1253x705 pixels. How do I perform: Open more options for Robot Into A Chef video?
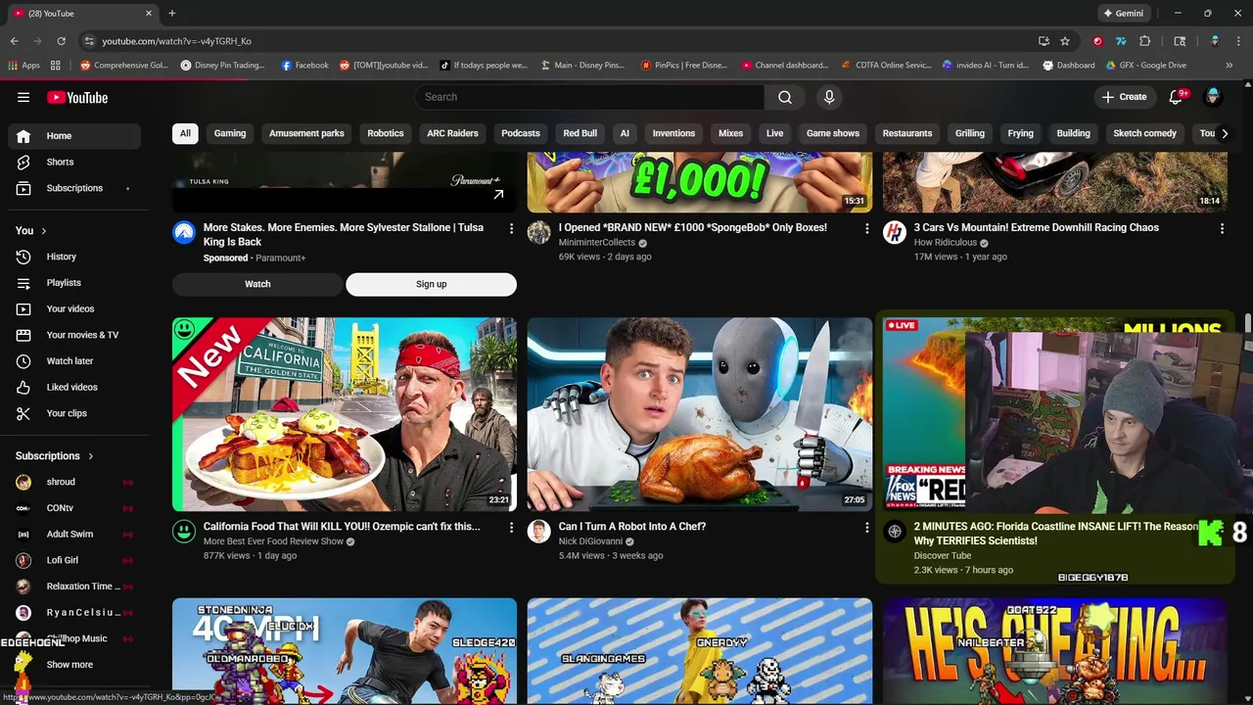point(866,527)
